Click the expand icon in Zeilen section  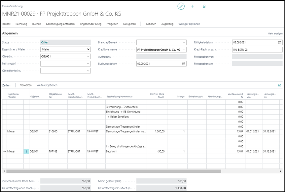pos(280,85)
